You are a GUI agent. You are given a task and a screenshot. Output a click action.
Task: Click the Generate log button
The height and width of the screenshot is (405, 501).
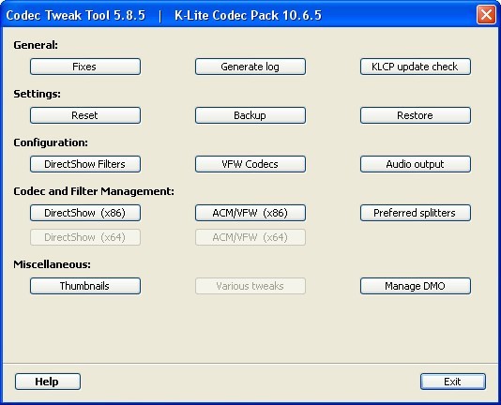coord(250,67)
